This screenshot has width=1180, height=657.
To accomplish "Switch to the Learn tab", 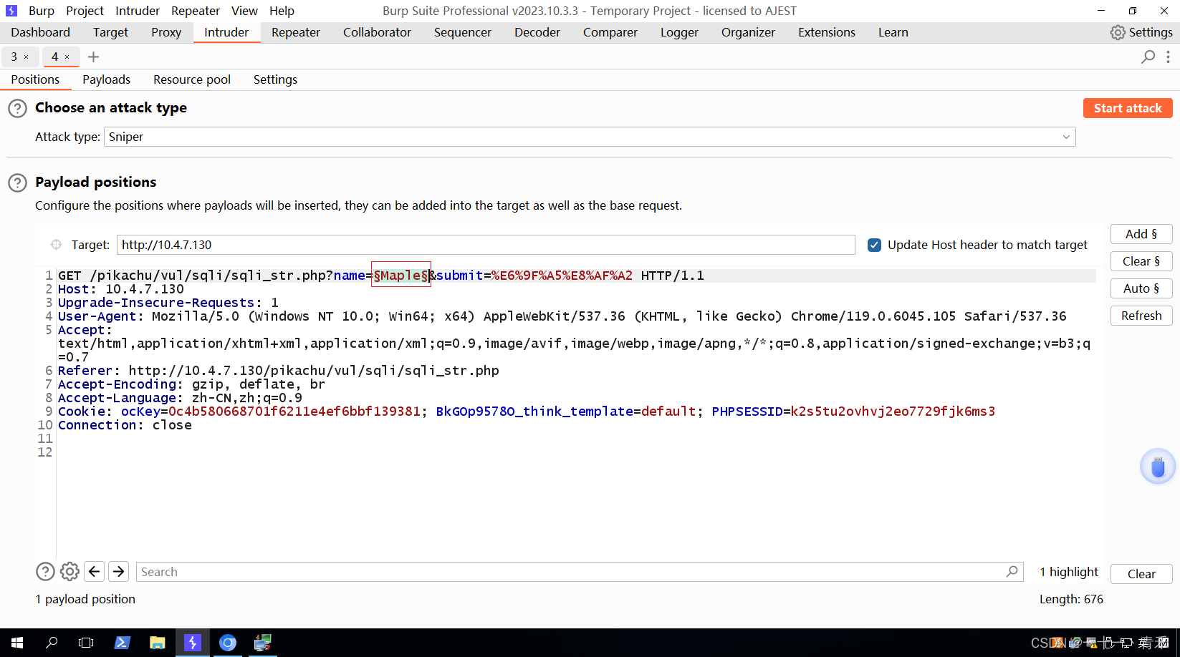I will pyautogui.click(x=893, y=32).
